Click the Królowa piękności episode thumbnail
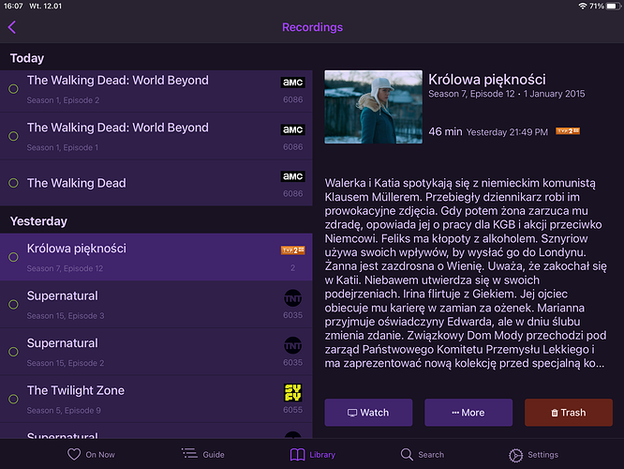The image size is (624, 469). [373, 107]
